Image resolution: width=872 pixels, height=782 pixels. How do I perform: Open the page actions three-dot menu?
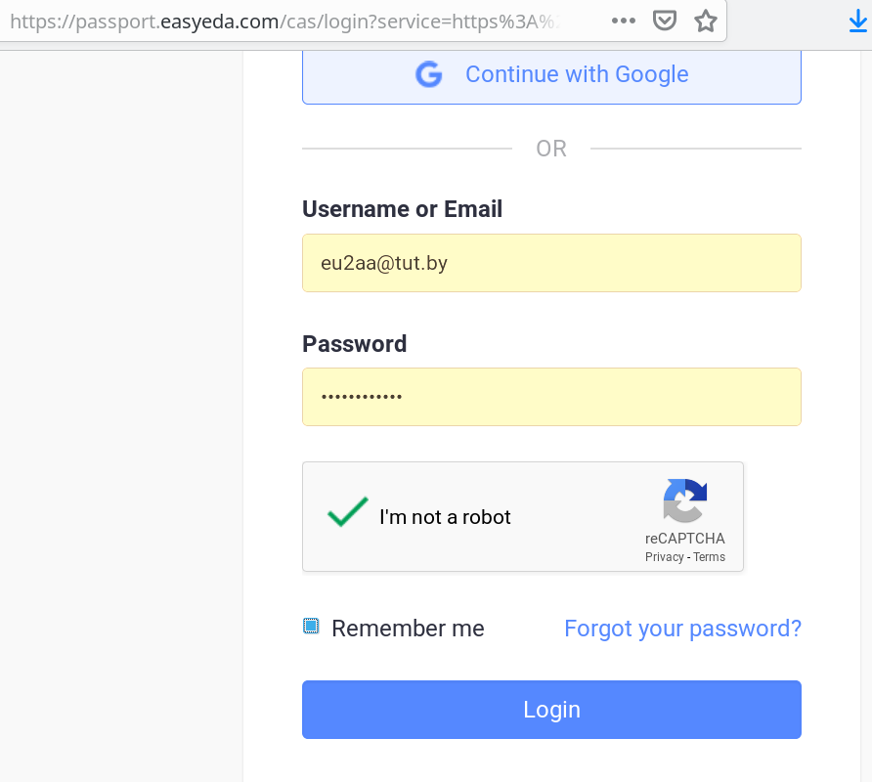pyautogui.click(x=623, y=21)
